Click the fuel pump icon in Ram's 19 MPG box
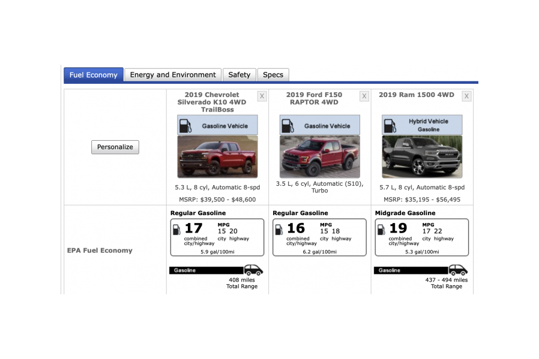This screenshot has height=359, width=539. [x=381, y=229]
